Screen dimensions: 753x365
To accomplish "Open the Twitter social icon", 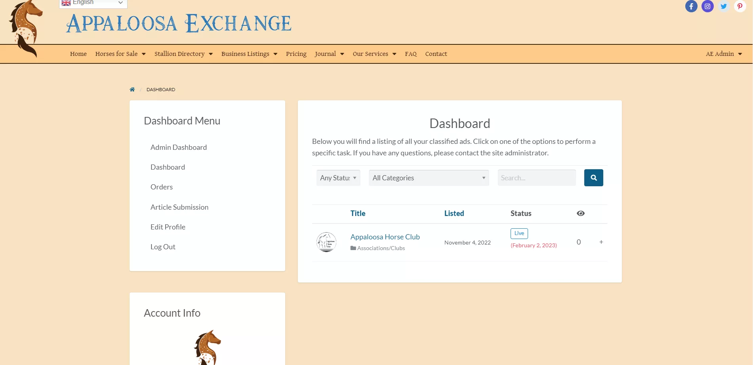I will pyautogui.click(x=724, y=6).
